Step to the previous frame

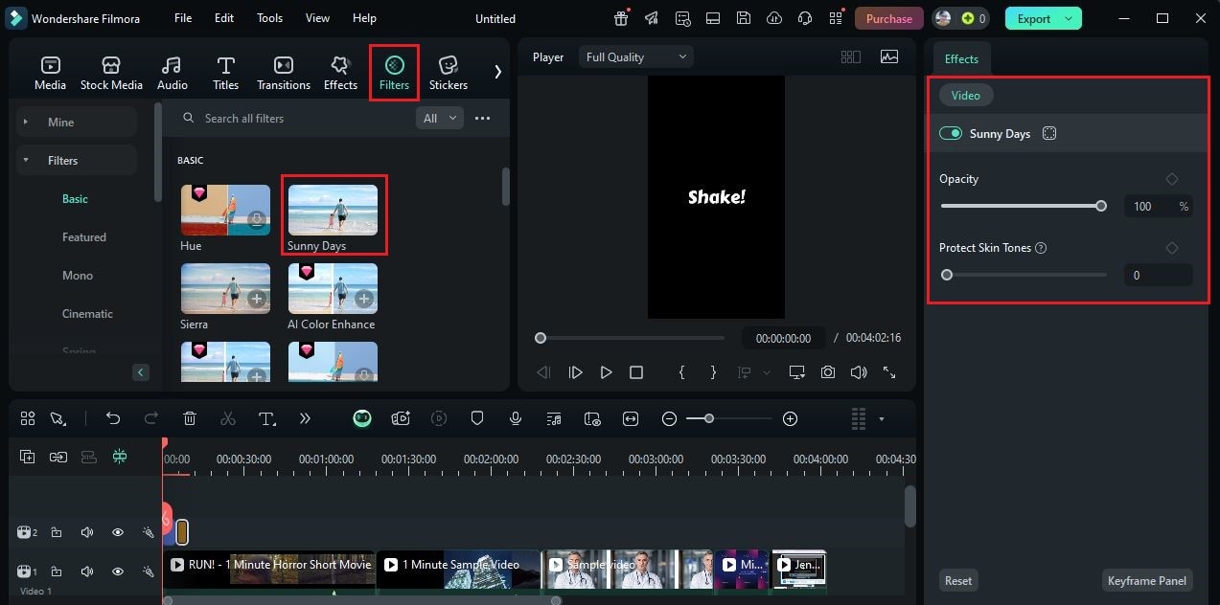(543, 372)
